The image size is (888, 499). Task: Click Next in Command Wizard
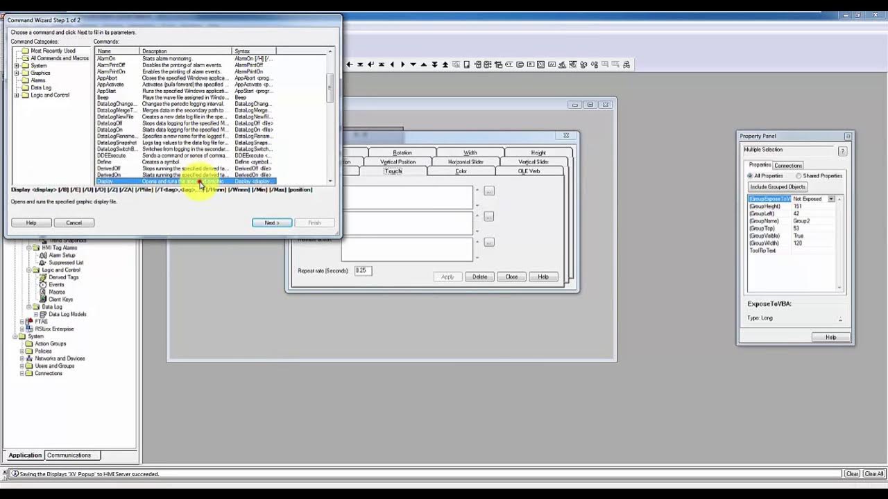272,222
